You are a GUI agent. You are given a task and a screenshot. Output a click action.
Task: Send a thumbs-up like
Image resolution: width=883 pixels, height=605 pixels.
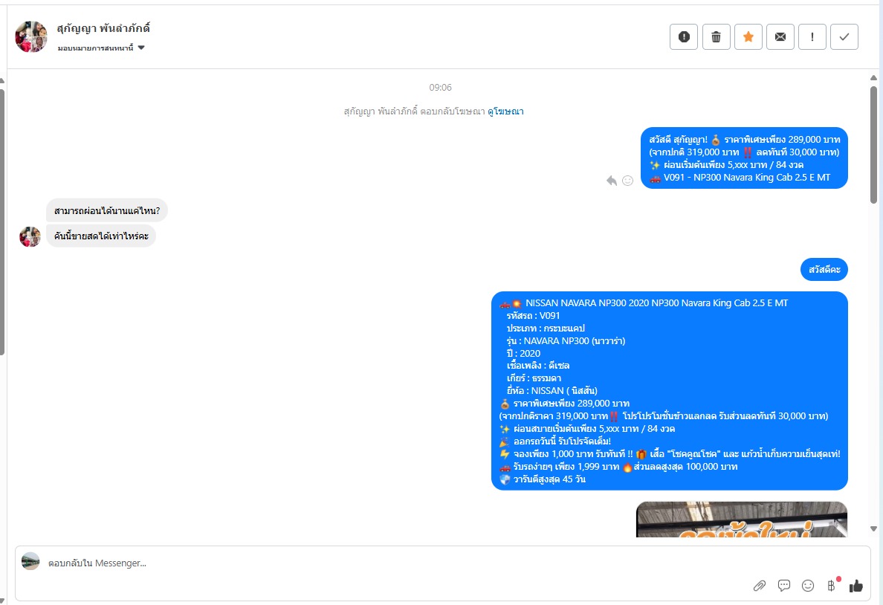point(856,586)
